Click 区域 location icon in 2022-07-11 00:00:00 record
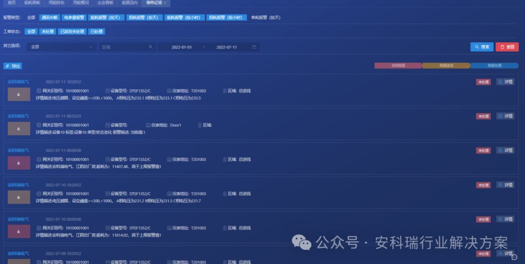525x264 pixels. pos(225,159)
